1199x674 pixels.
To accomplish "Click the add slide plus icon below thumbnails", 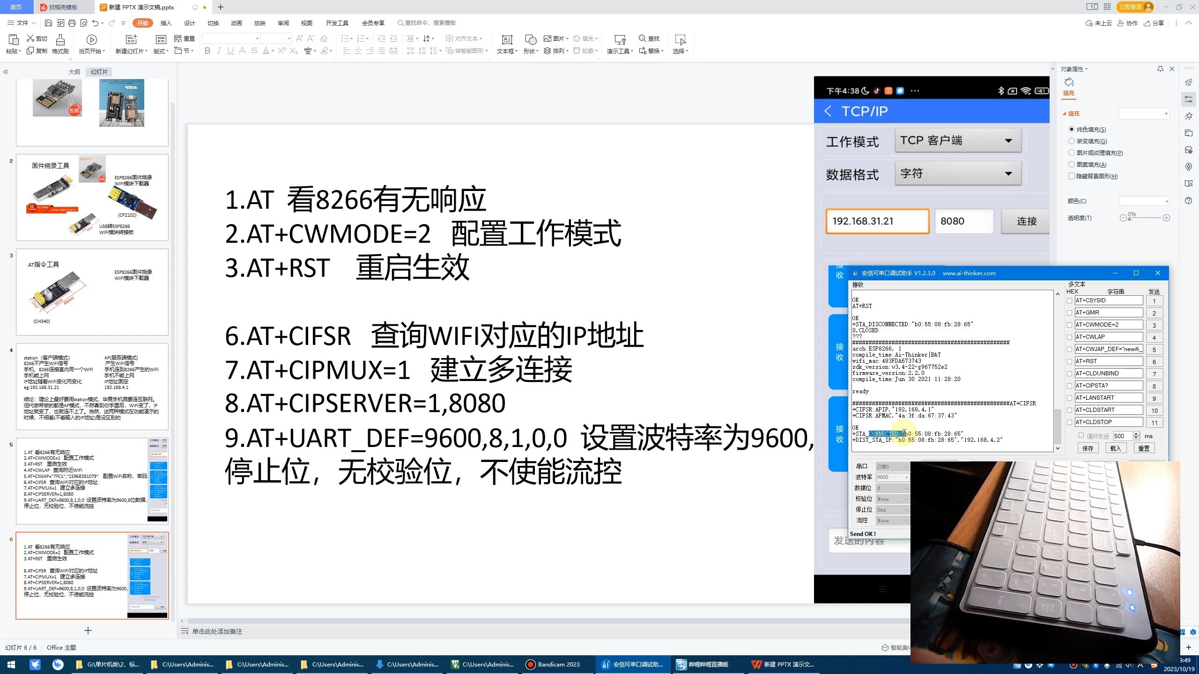I will (x=88, y=630).
